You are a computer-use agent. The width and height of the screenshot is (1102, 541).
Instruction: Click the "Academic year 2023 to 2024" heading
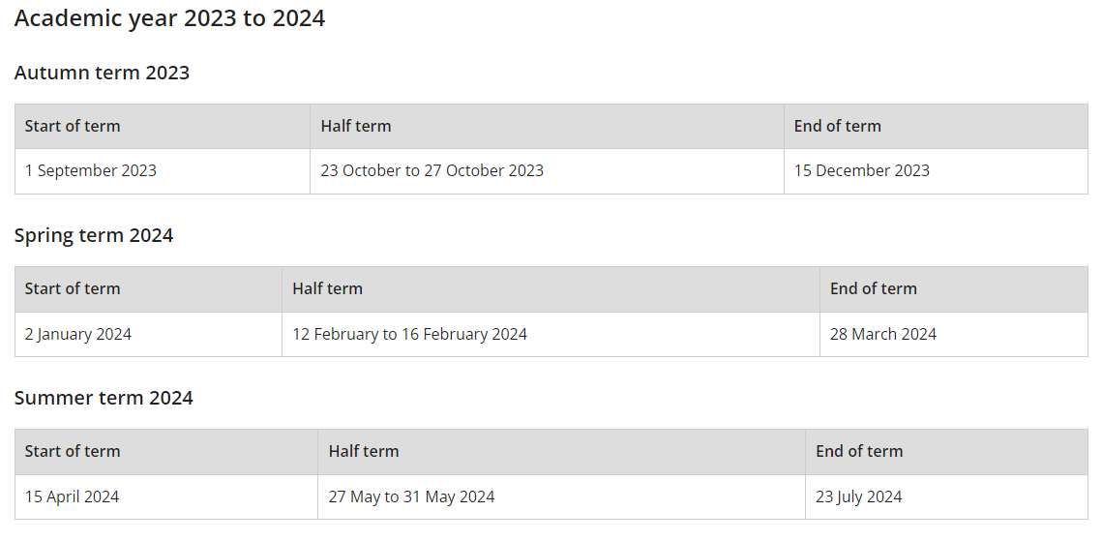[x=169, y=18]
